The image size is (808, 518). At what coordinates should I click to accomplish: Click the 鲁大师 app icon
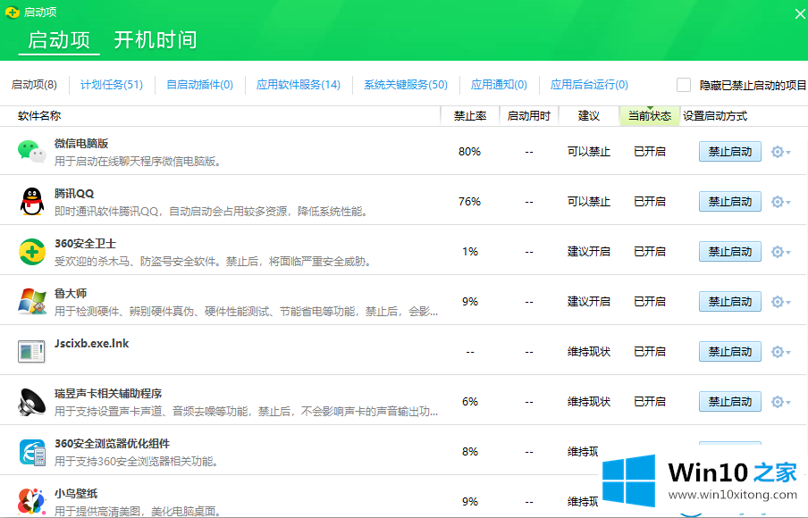(32, 302)
